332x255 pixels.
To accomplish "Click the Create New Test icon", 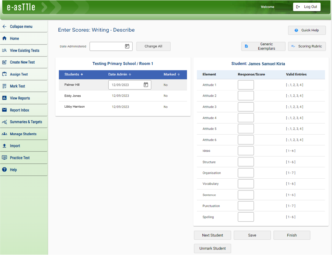I will (x=5, y=62).
